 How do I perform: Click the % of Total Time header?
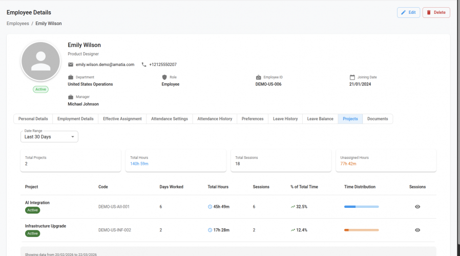pyautogui.click(x=304, y=187)
